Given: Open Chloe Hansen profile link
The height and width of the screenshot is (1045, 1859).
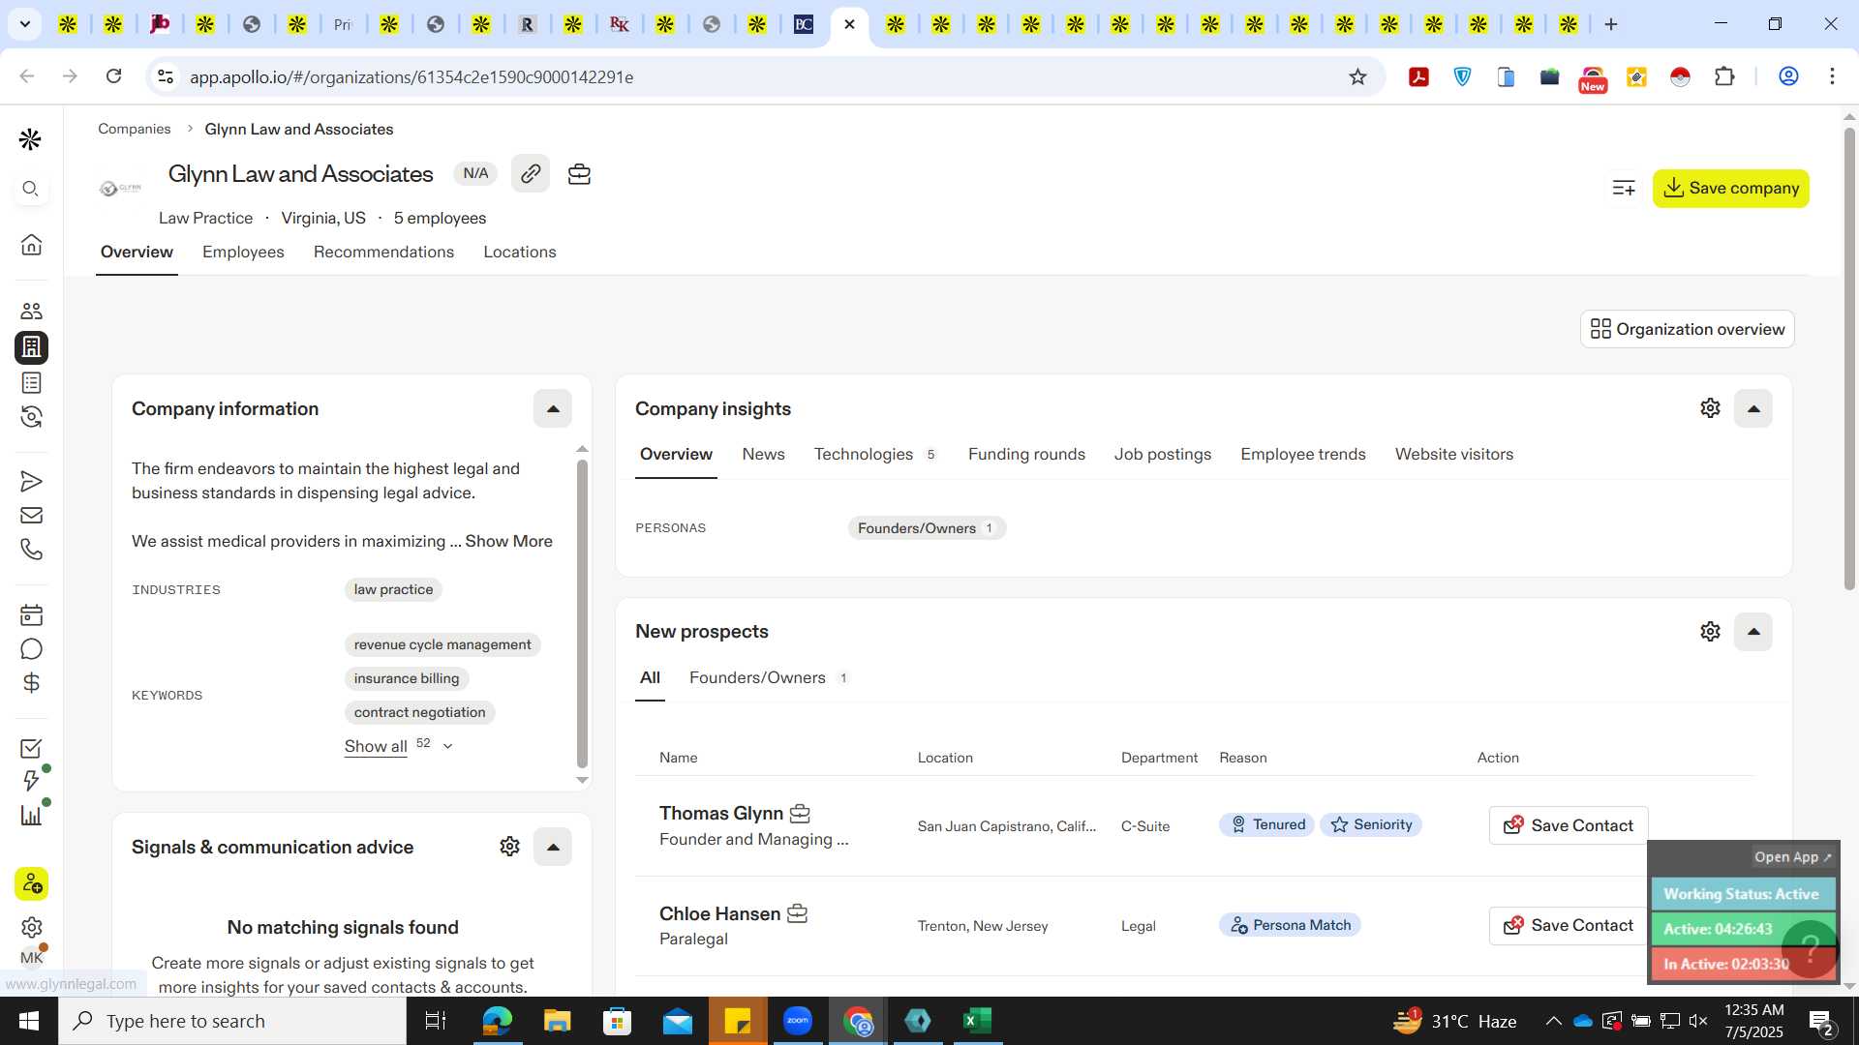Looking at the screenshot, I should (719, 913).
